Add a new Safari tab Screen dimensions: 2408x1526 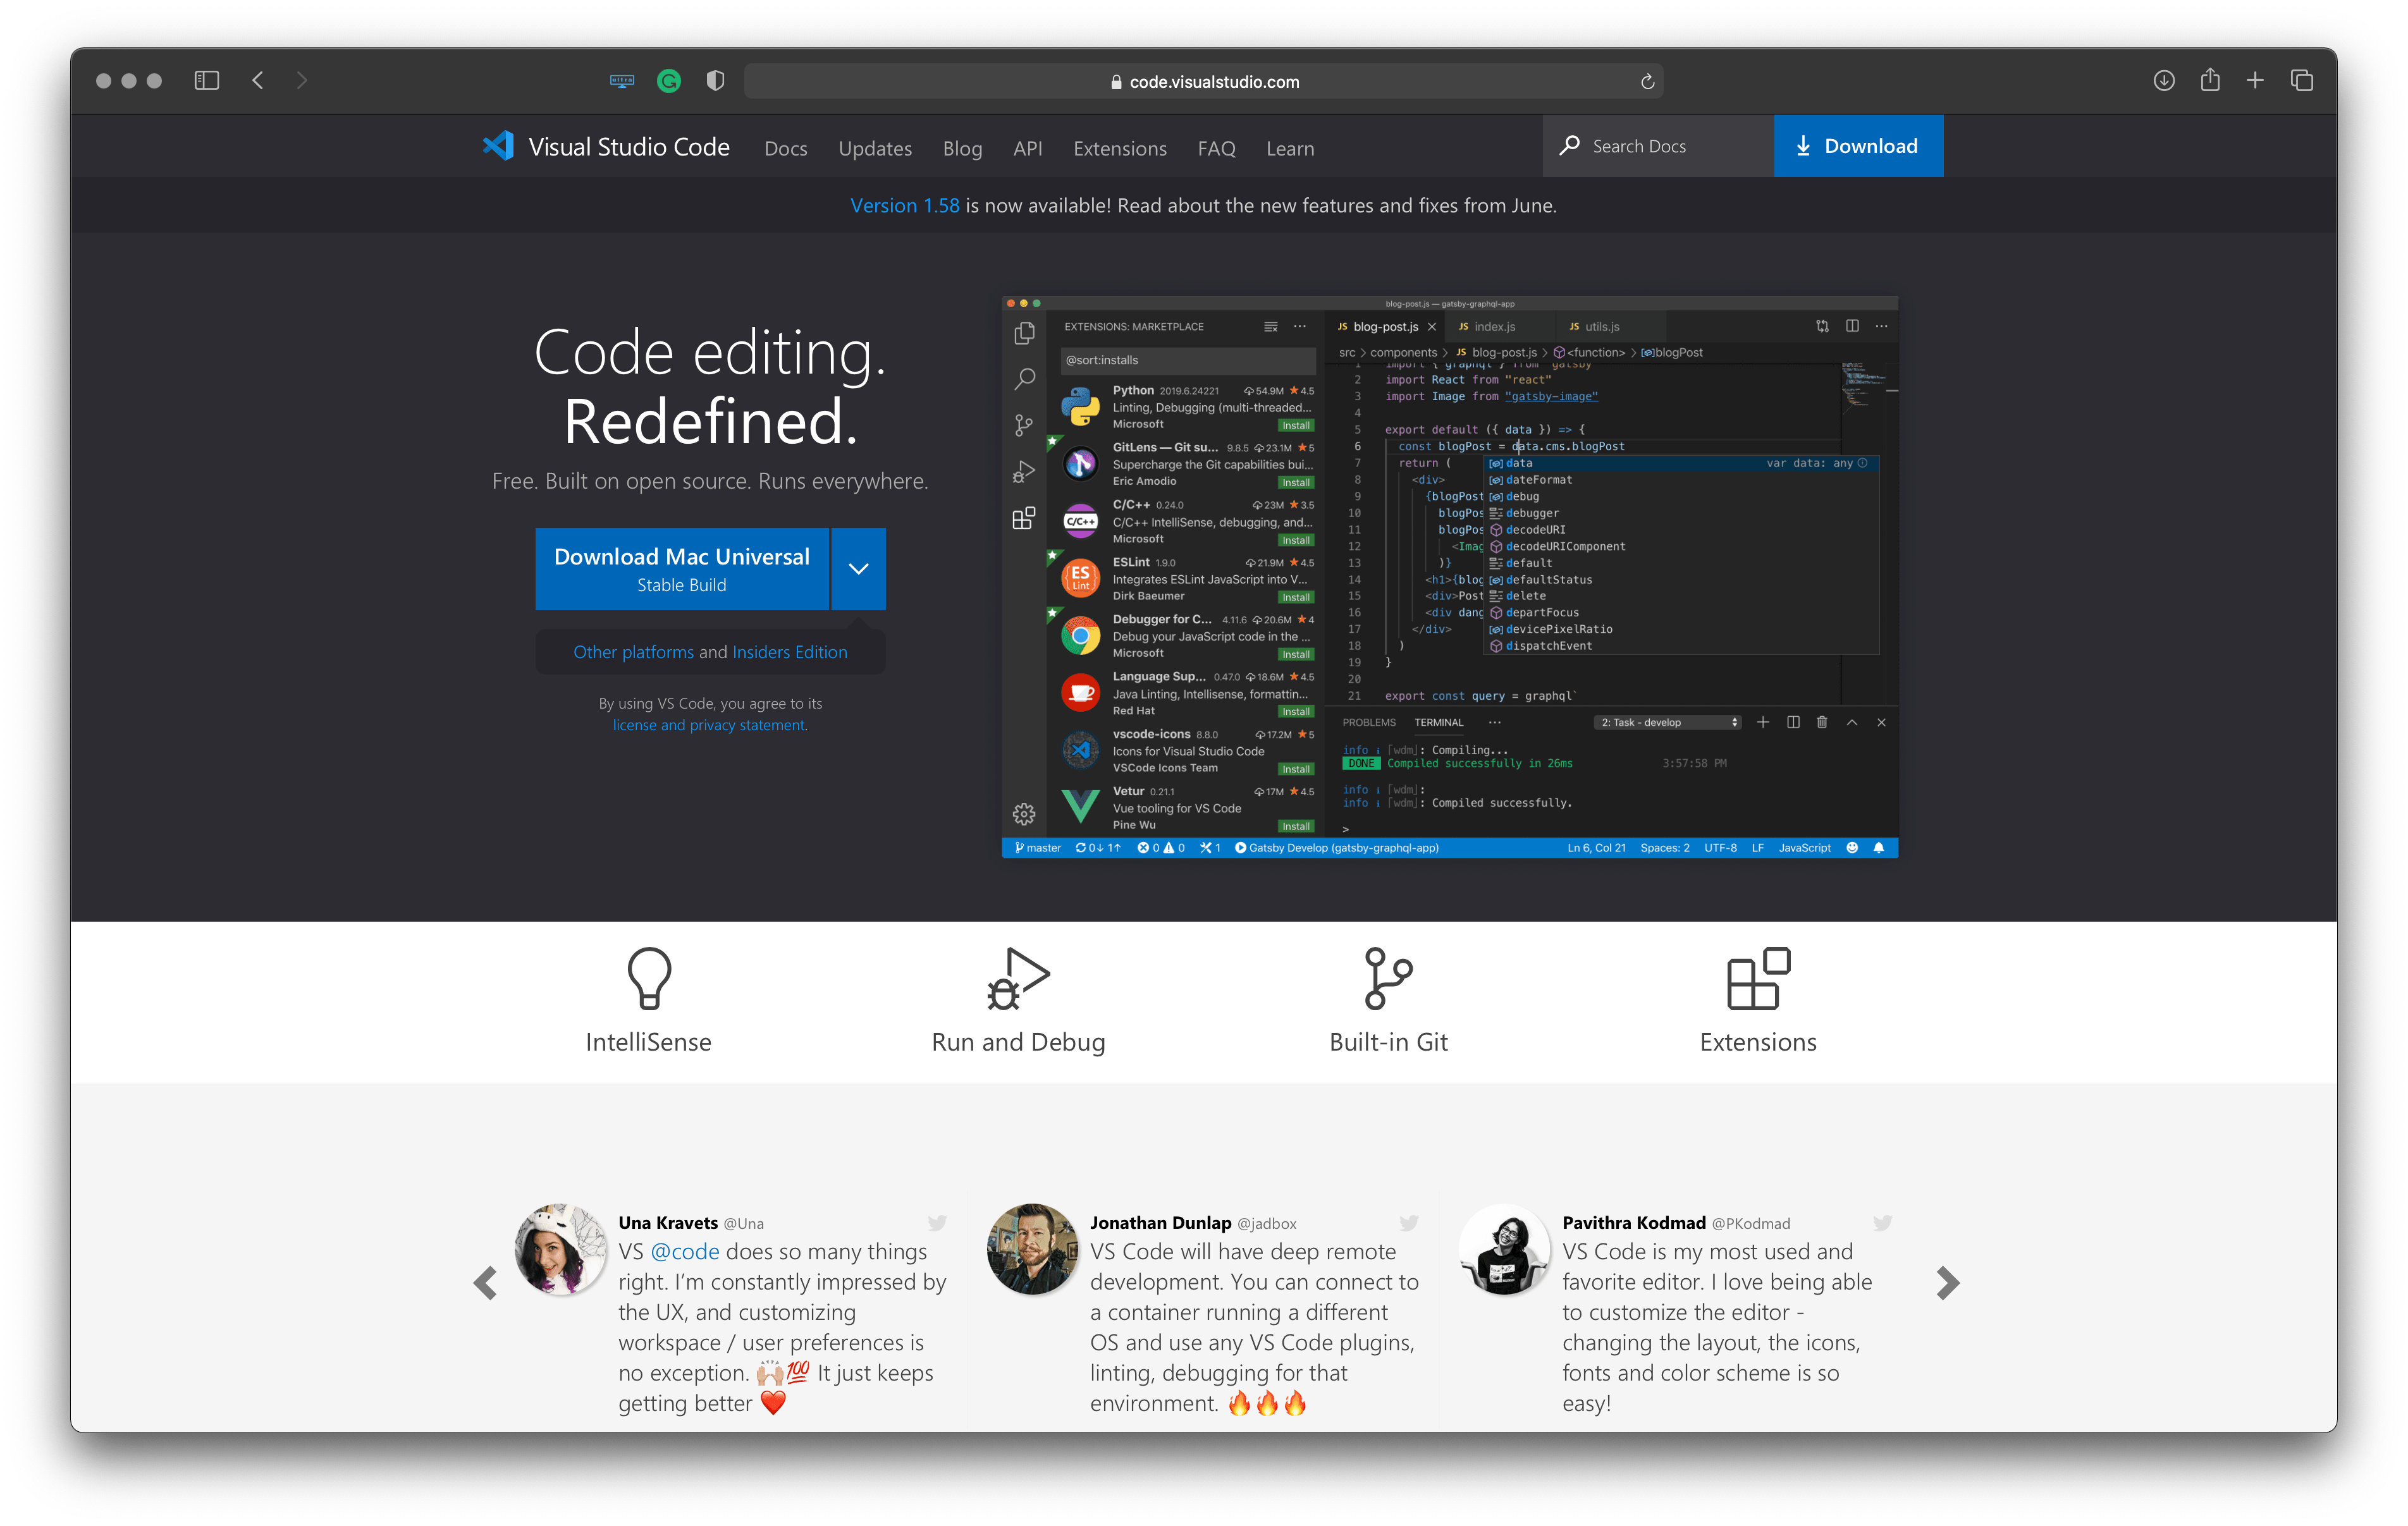click(x=2255, y=81)
